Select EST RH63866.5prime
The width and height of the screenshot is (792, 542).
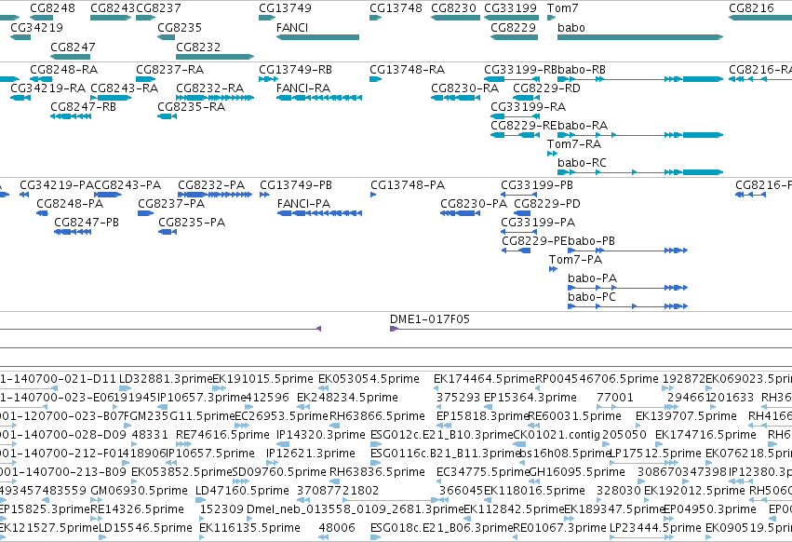pos(335,426)
